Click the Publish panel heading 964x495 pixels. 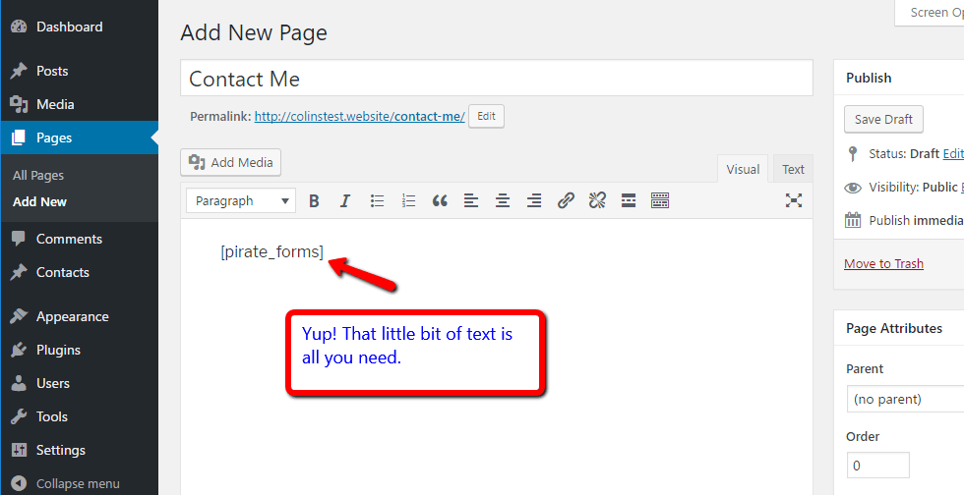click(x=869, y=78)
